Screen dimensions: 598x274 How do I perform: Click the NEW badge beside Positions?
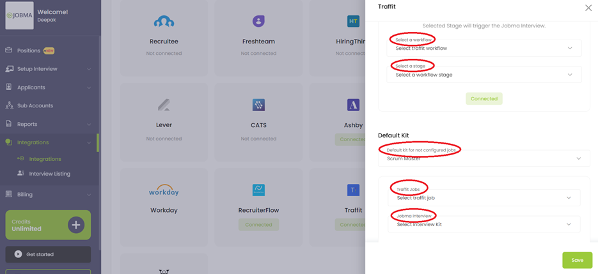[49, 50]
